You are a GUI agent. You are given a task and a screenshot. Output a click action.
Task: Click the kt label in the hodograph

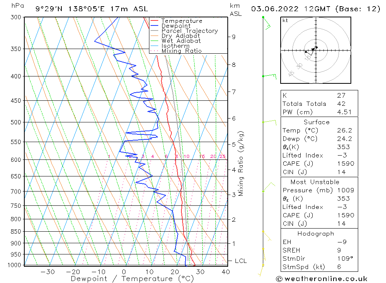click(x=285, y=20)
